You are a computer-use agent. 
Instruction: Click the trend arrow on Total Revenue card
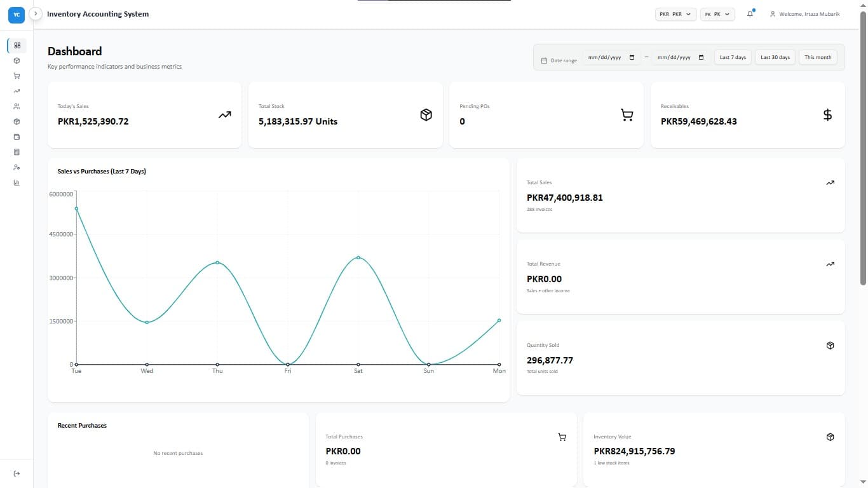(x=830, y=264)
